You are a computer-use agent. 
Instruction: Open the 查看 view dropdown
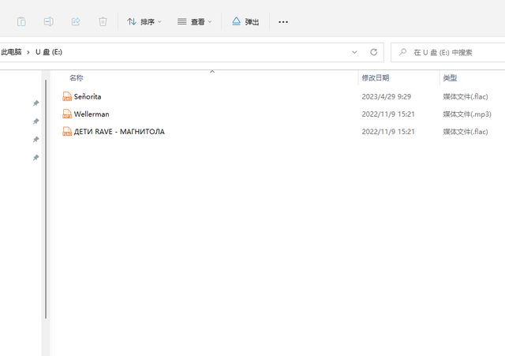tap(195, 21)
